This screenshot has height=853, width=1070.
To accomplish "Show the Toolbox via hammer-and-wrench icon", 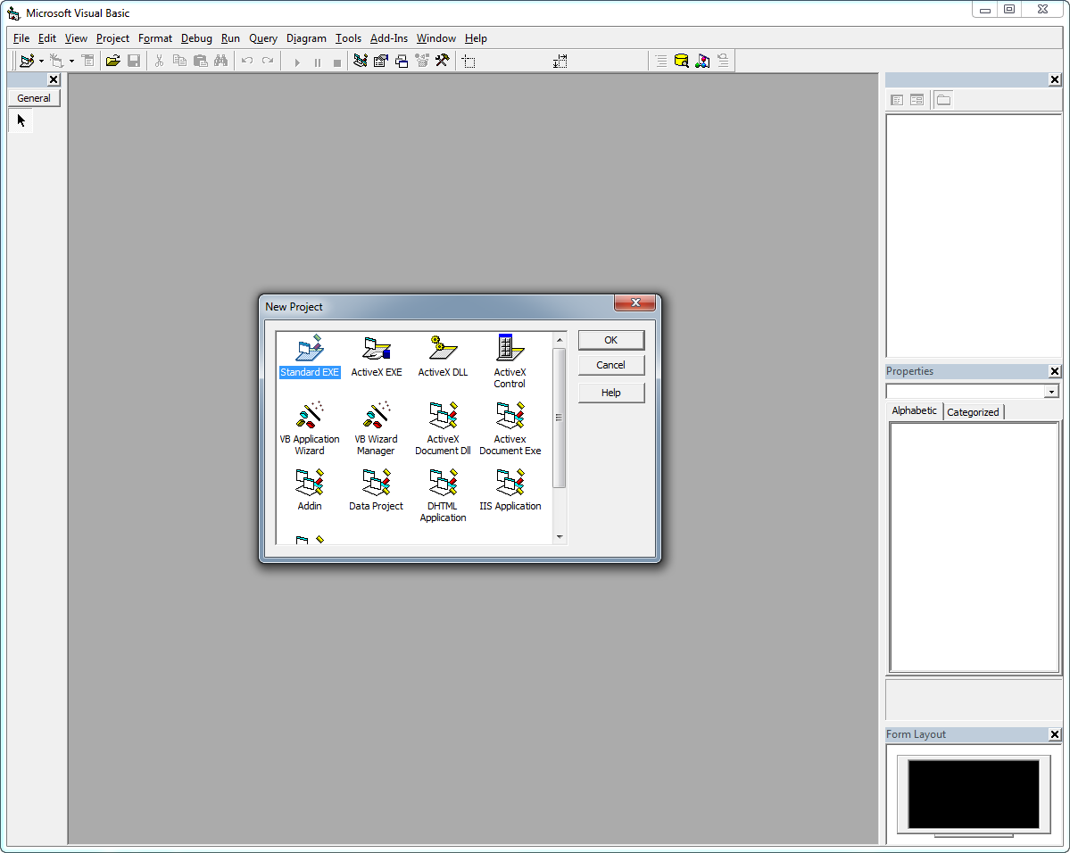I will (443, 61).
